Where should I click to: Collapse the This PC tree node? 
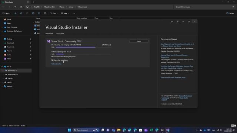(x=2, y=66)
